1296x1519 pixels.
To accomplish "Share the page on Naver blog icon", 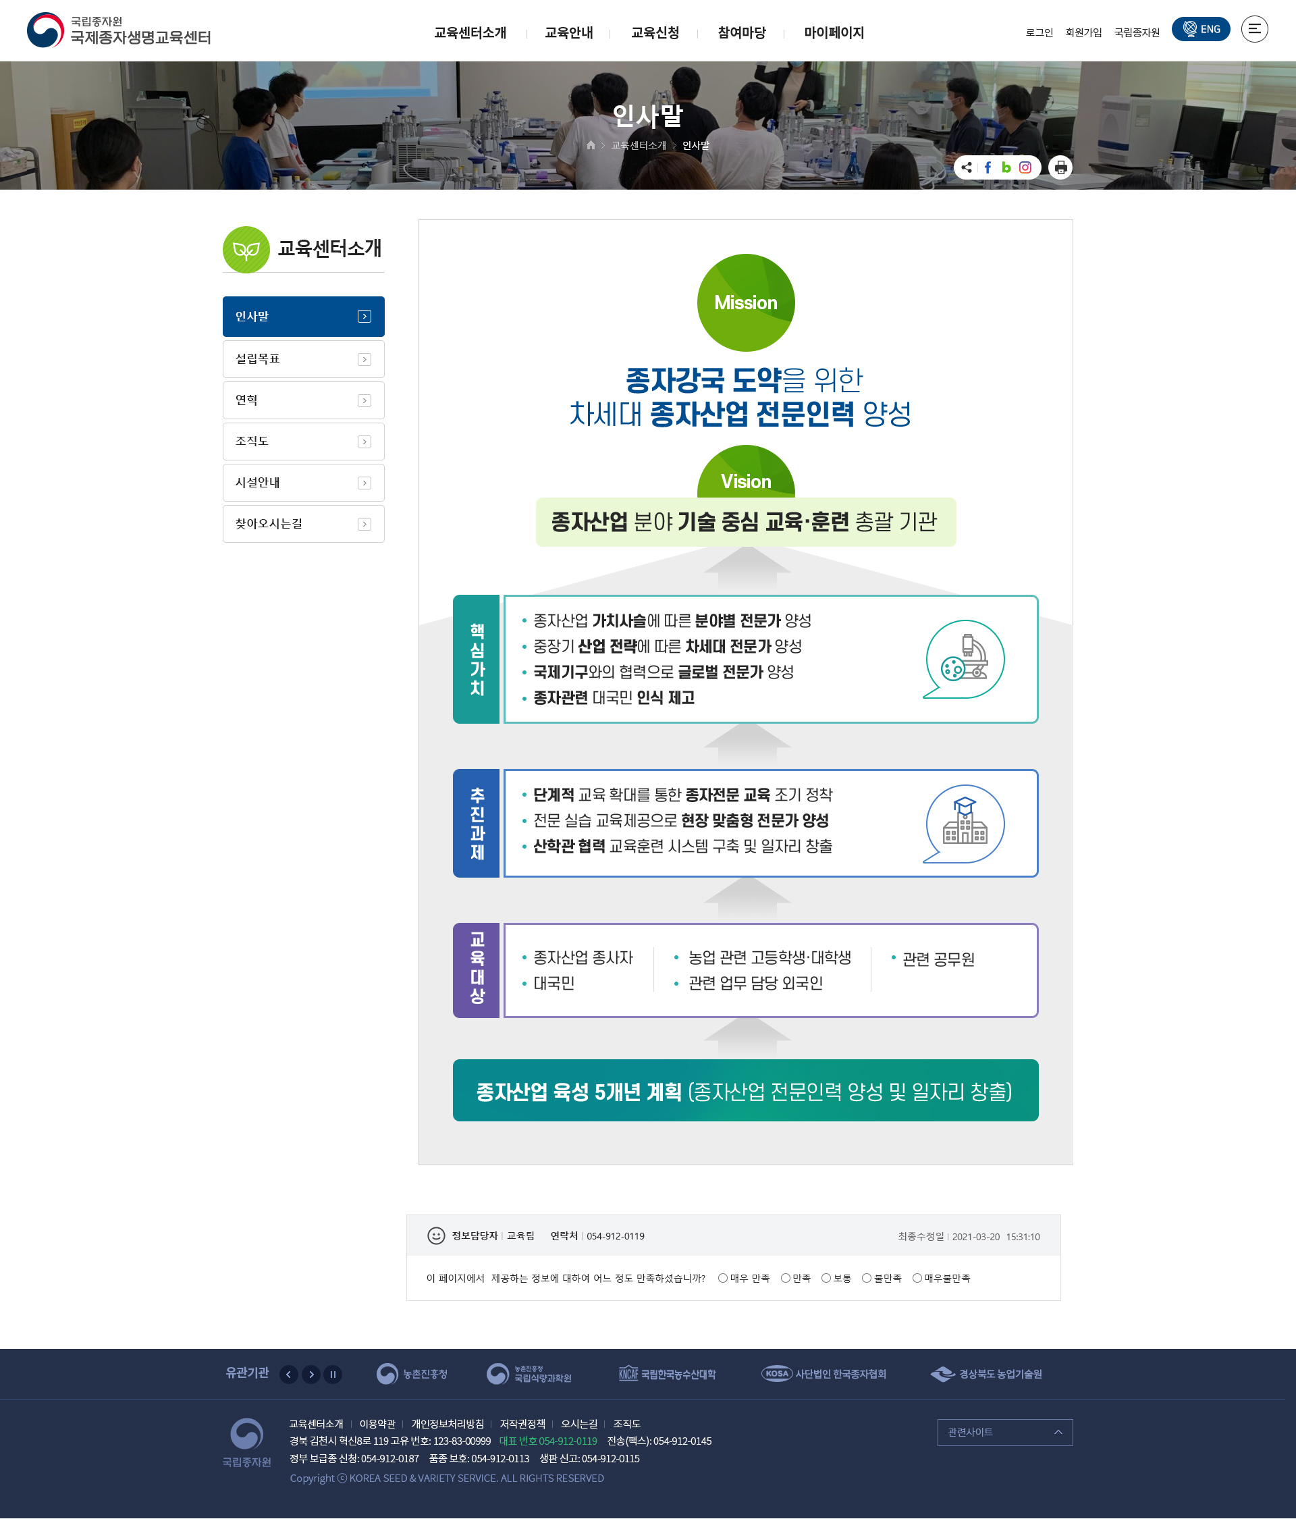I will 1006,167.
